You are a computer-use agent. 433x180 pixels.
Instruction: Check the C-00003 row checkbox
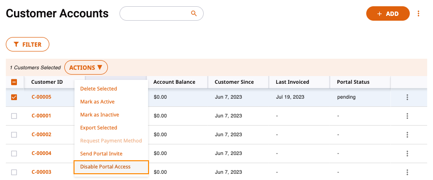pos(14,172)
